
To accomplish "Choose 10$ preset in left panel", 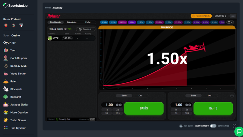I will 117,113.
